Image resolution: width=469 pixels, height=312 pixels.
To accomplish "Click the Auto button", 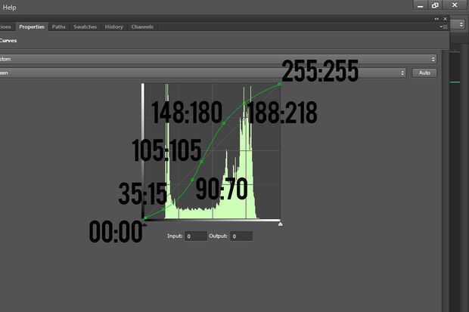I will point(424,73).
